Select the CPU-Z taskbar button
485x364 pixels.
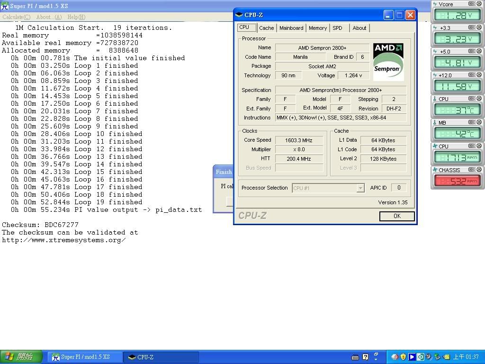(x=161, y=357)
